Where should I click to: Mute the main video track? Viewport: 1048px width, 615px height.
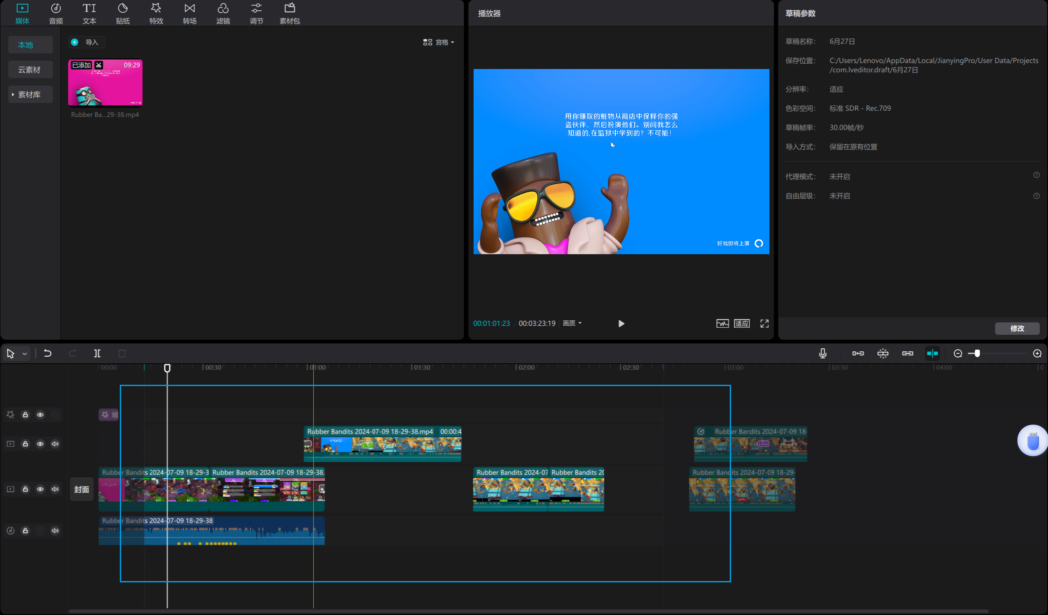pos(55,489)
